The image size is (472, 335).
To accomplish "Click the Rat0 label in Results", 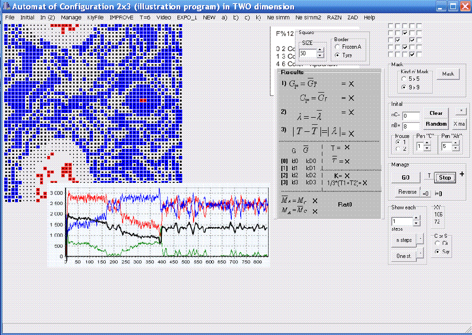I will [345, 205].
